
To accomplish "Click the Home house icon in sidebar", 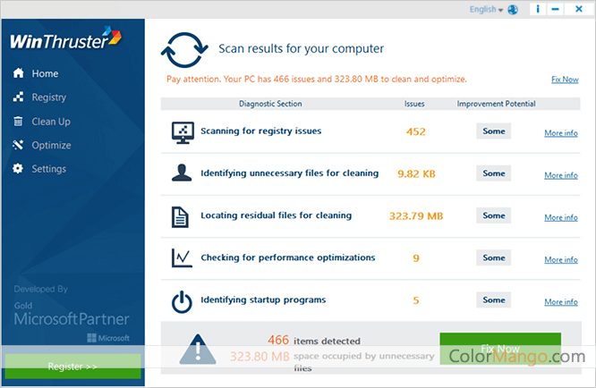I will pyautogui.click(x=18, y=73).
